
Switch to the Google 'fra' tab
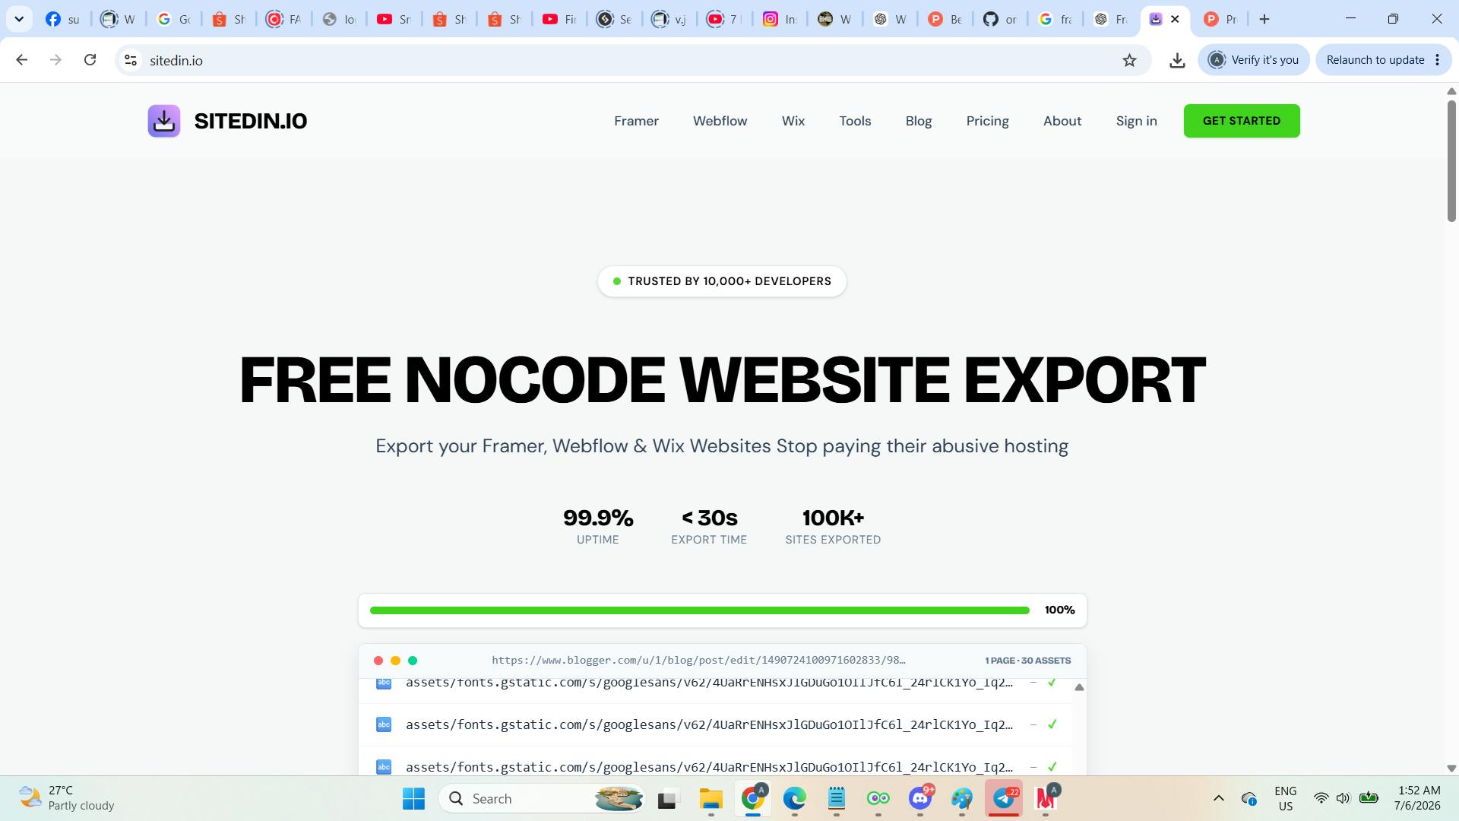(1055, 19)
